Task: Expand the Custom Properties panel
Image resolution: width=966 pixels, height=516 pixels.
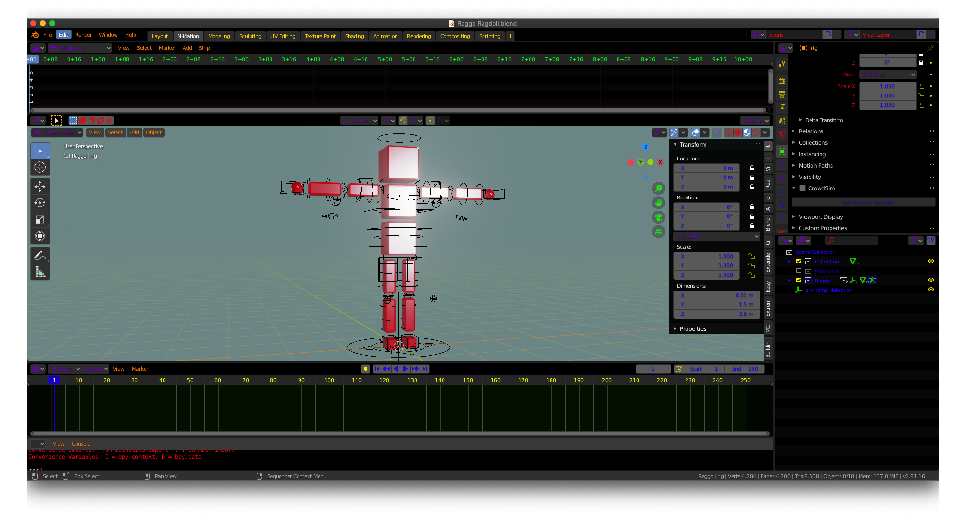Action: coord(822,228)
